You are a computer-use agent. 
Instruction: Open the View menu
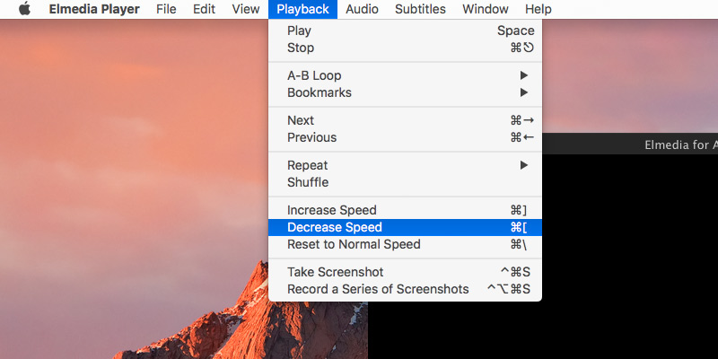pos(246,9)
